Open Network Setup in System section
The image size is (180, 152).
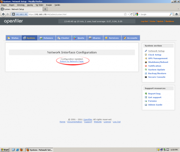pos(156,51)
